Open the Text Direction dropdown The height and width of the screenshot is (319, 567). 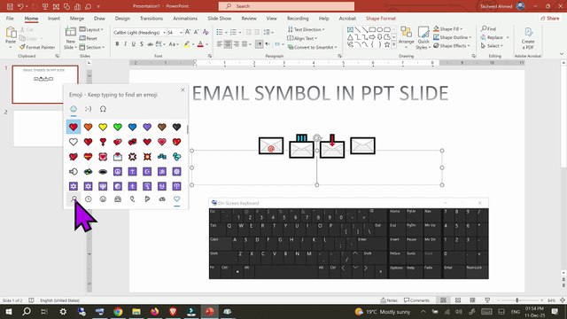click(x=307, y=29)
